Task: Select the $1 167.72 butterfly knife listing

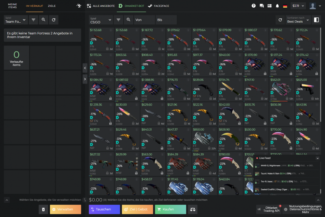Action: [153, 40]
